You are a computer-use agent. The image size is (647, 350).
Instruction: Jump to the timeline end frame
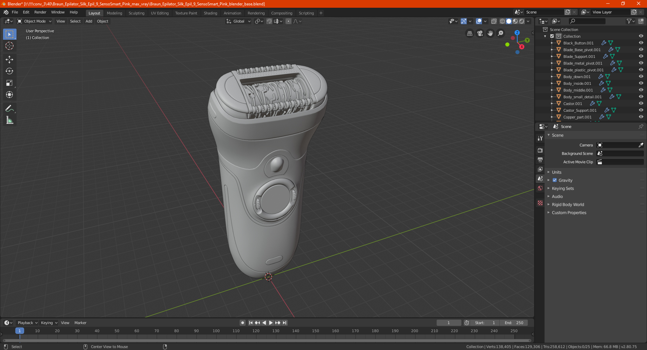pyautogui.click(x=285, y=323)
